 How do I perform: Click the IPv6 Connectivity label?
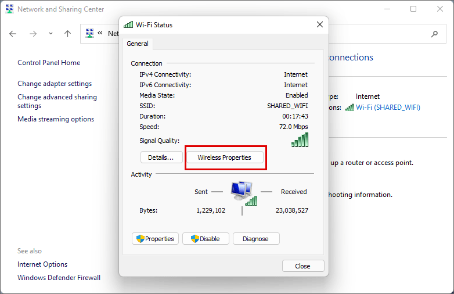165,85
